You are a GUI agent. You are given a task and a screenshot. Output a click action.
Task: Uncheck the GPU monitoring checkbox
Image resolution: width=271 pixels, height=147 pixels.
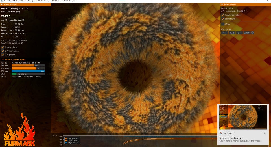coord(3,51)
